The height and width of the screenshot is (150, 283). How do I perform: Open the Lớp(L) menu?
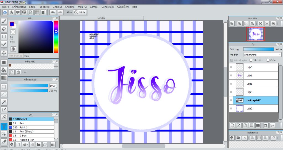click(33, 7)
